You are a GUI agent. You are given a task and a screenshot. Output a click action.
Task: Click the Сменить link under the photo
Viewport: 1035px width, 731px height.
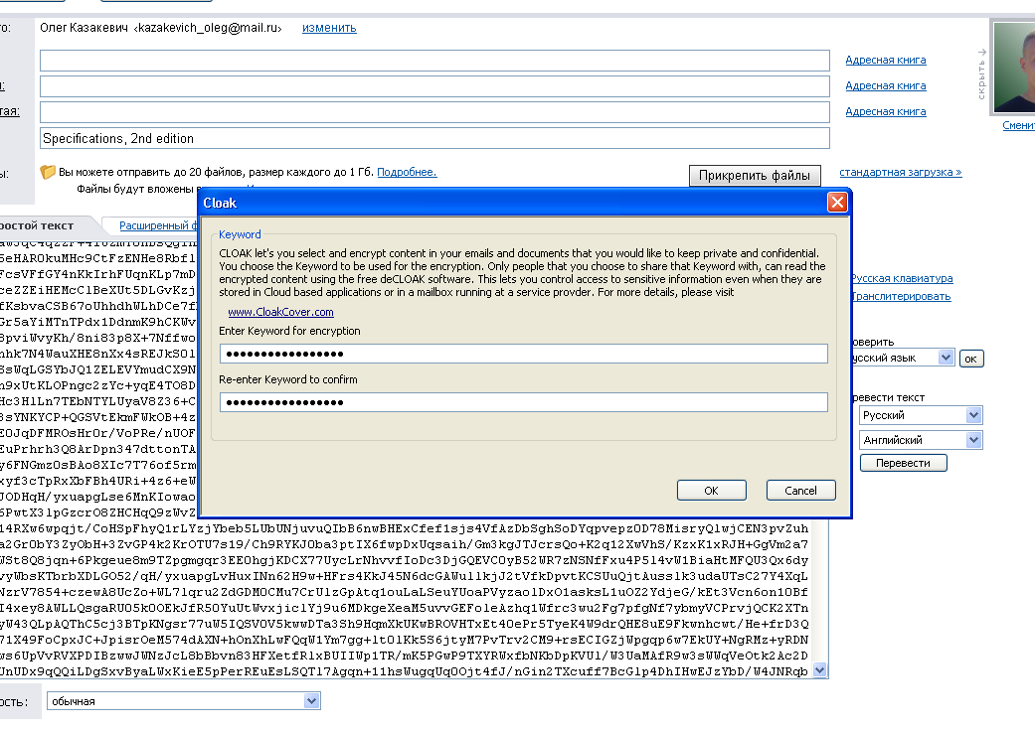(x=1018, y=125)
